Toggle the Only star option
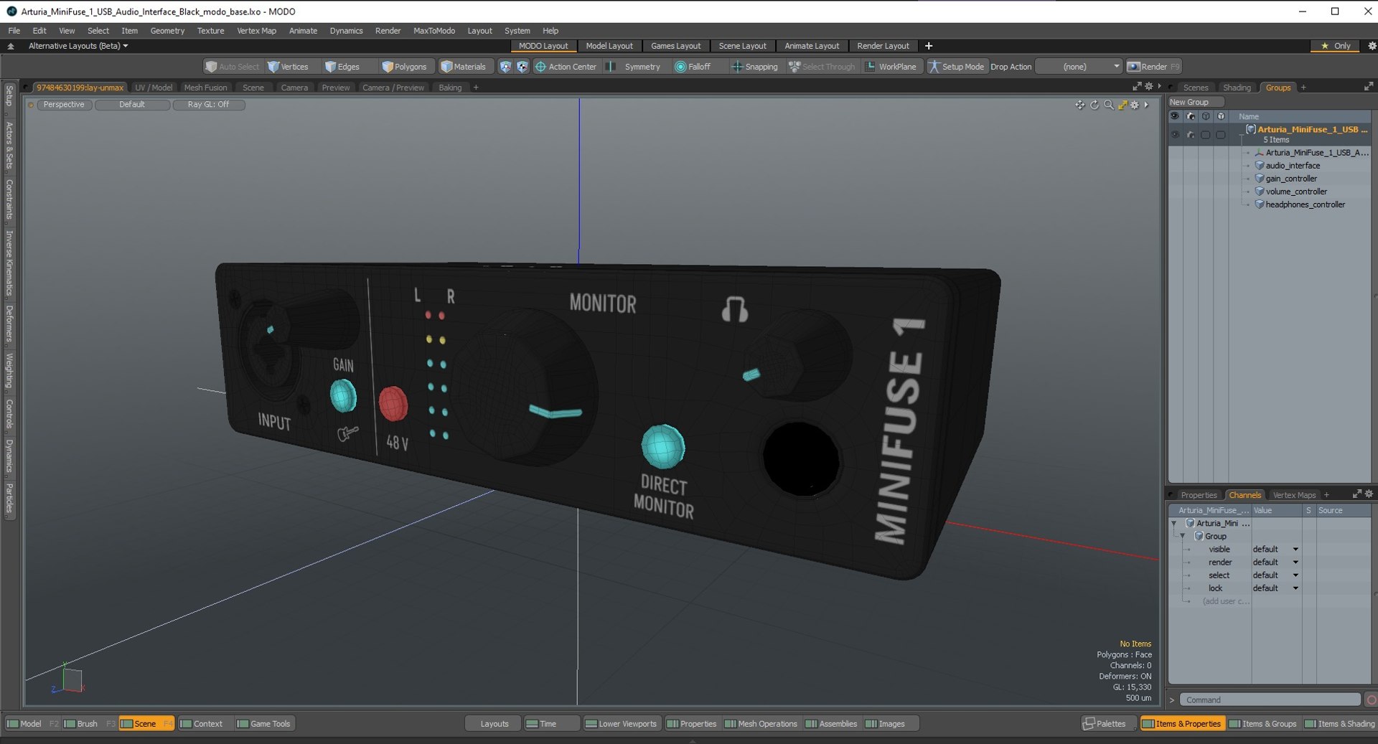 pyautogui.click(x=1335, y=46)
